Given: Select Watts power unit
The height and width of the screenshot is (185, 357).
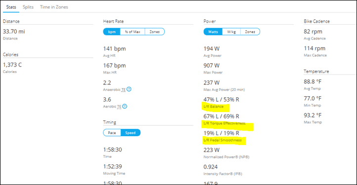Looking at the screenshot, I should 213,32.
